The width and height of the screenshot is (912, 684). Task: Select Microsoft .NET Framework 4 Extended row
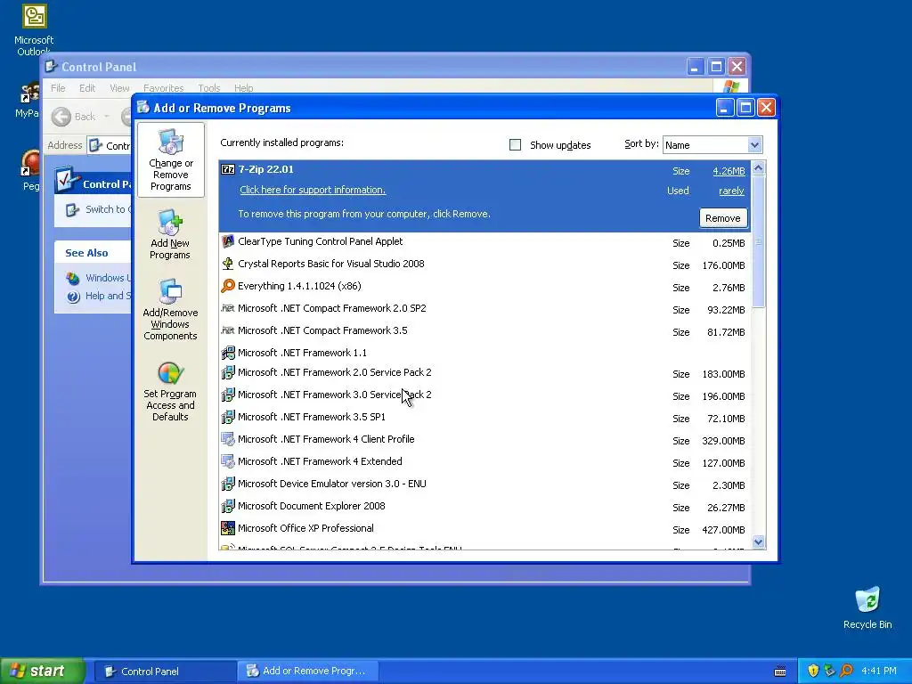(x=485, y=462)
